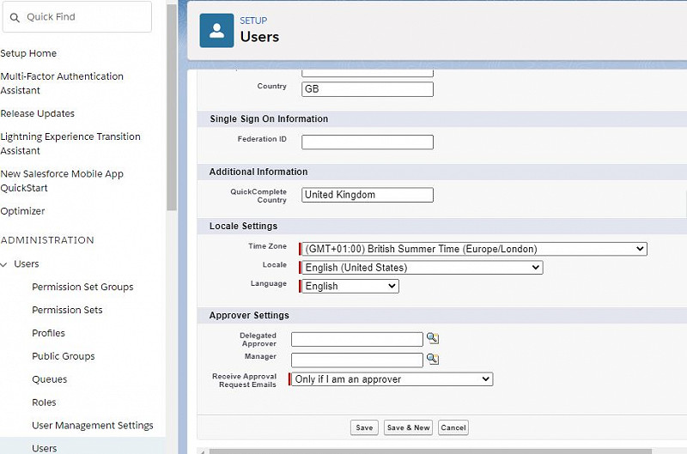Image resolution: width=687 pixels, height=454 pixels.
Task: Open the Time Zone dropdown
Action: [x=474, y=249]
